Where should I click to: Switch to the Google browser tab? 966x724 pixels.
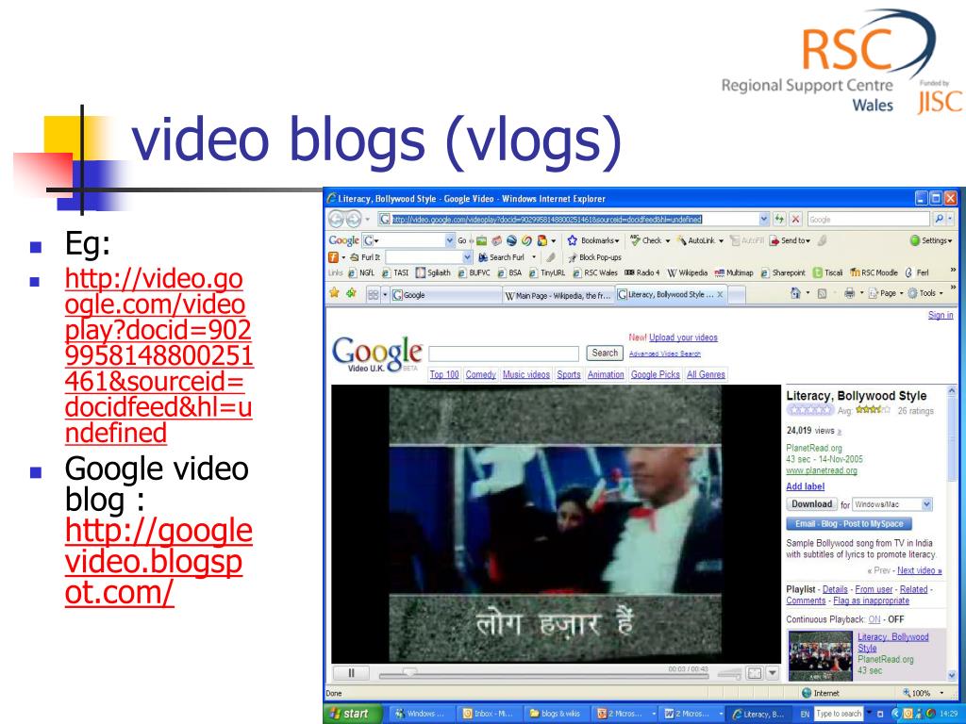coord(446,295)
